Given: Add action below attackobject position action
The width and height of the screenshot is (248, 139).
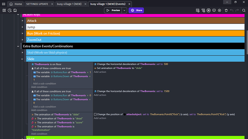Looking at the screenshot, I should tap(100, 118).
